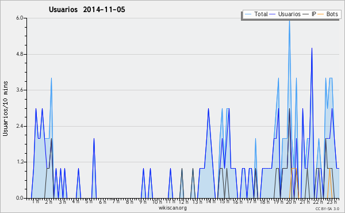This screenshot has width=345, height=213.
Task: Click the '22 h' x-axis label
Action: [318, 201]
